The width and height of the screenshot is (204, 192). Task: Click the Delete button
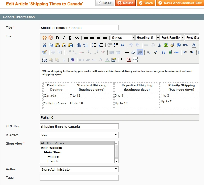point(125,3)
